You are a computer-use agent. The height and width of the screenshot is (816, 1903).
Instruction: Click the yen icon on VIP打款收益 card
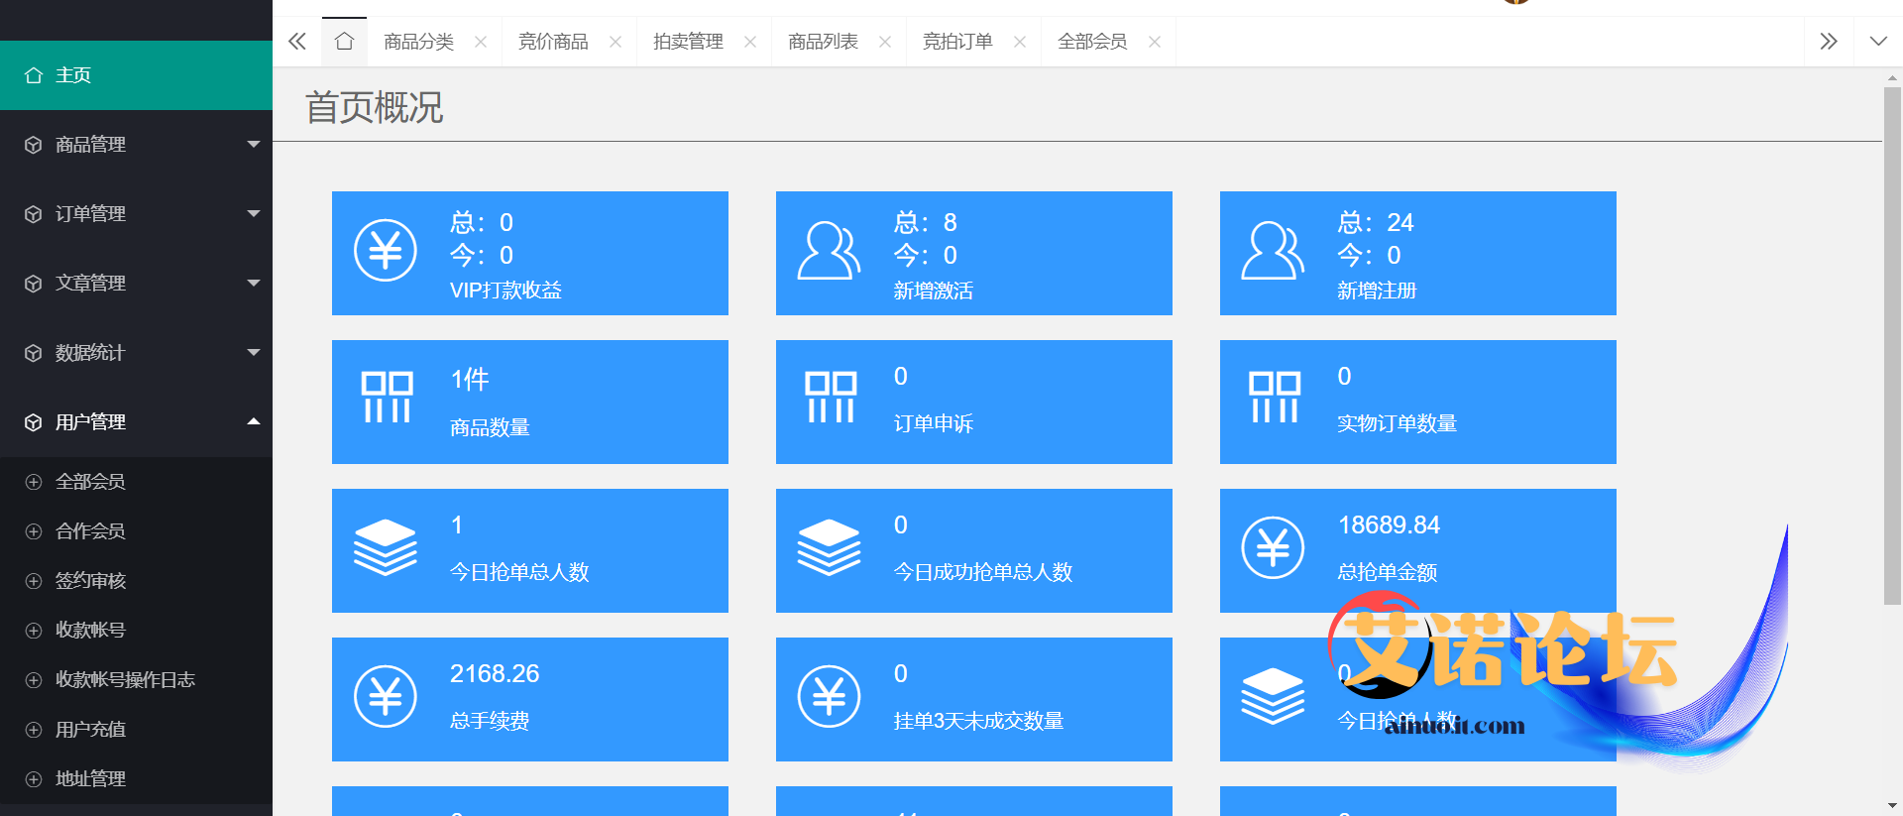pyautogui.click(x=386, y=251)
